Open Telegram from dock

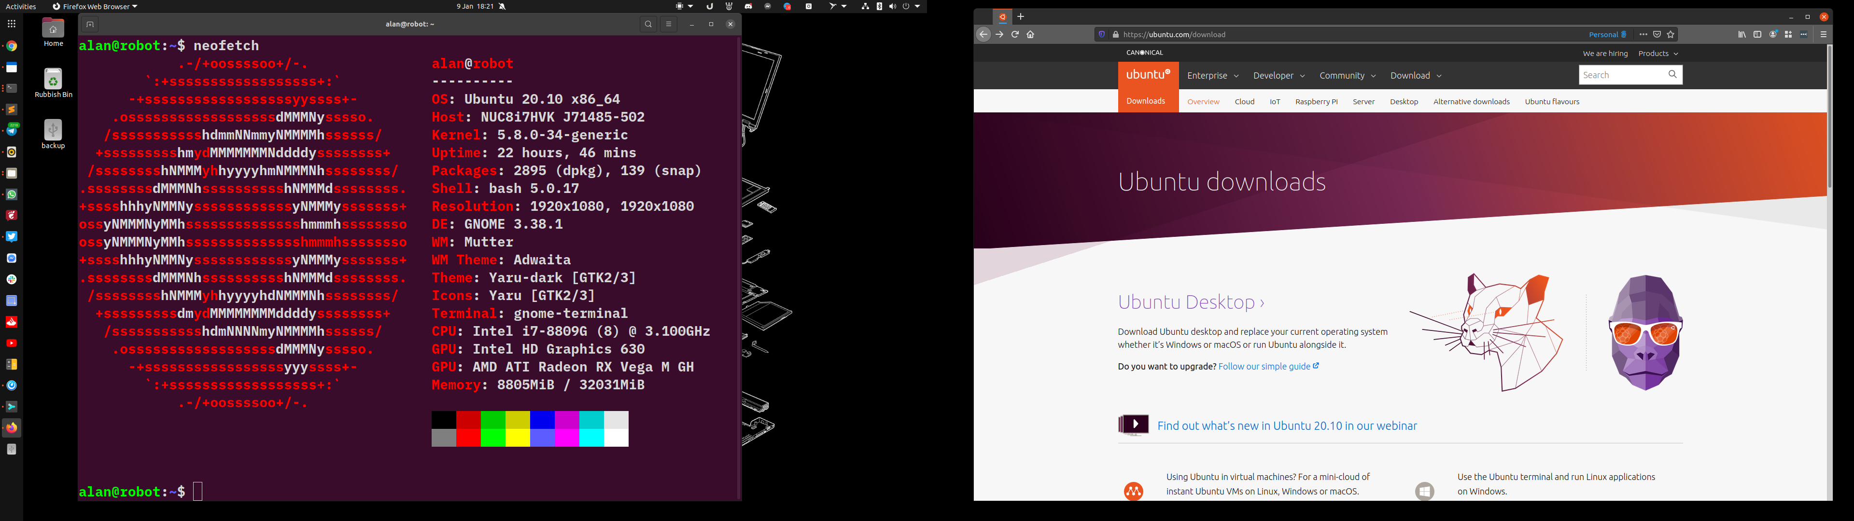pyautogui.click(x=12, y=130)
